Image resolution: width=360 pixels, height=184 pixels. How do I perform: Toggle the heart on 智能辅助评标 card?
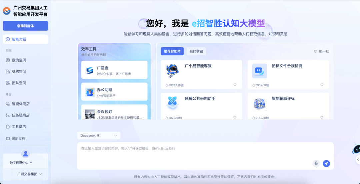click(322, 117)
